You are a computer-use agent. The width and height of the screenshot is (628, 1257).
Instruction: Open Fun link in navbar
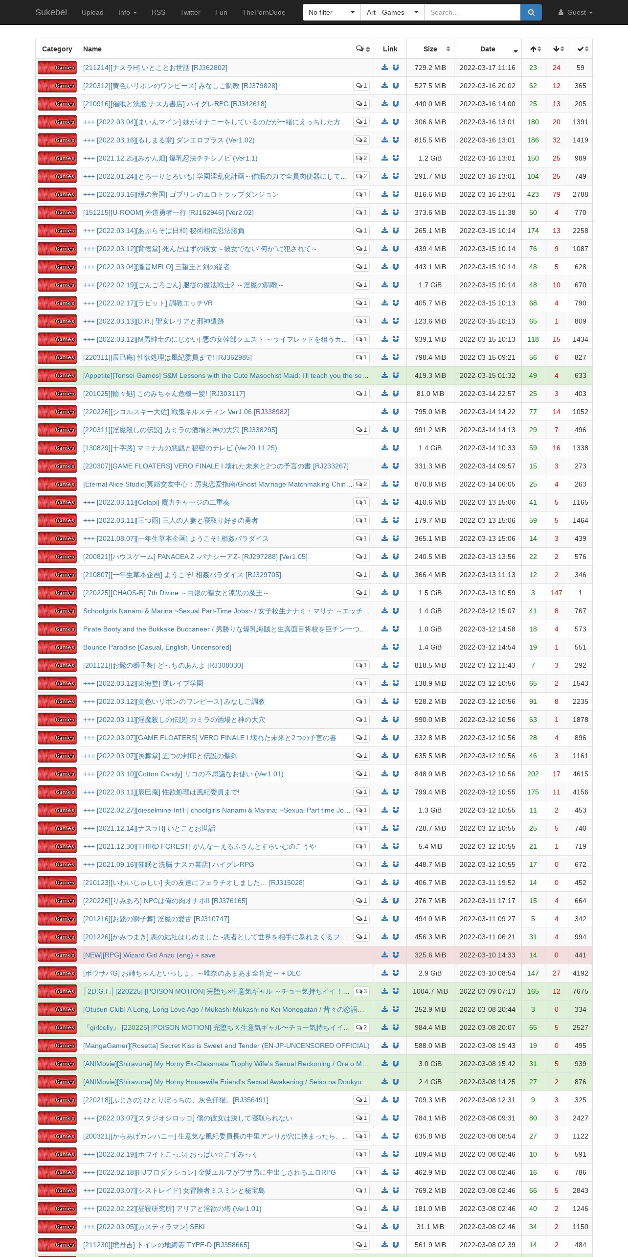(221, 12)
